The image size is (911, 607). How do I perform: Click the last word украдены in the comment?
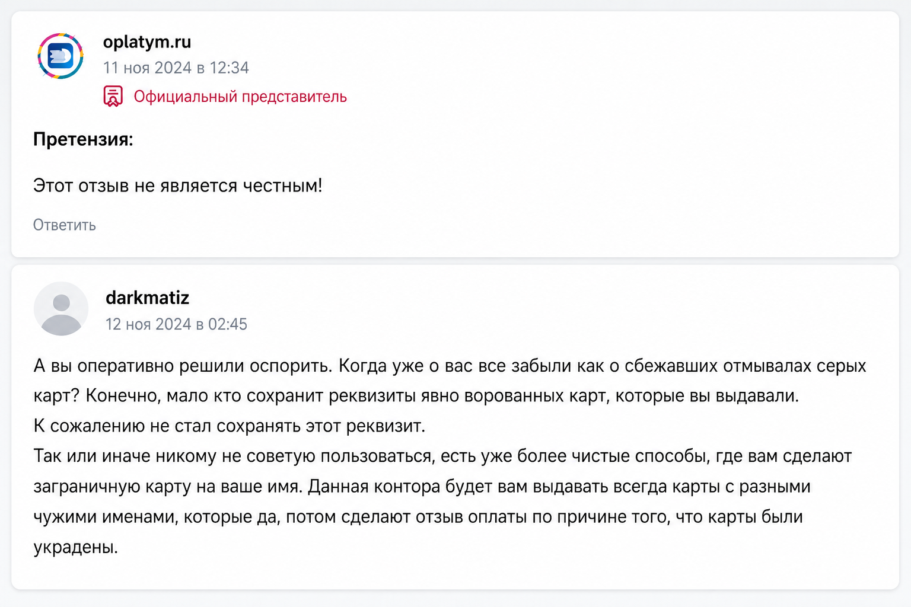(x=75, y=547)
